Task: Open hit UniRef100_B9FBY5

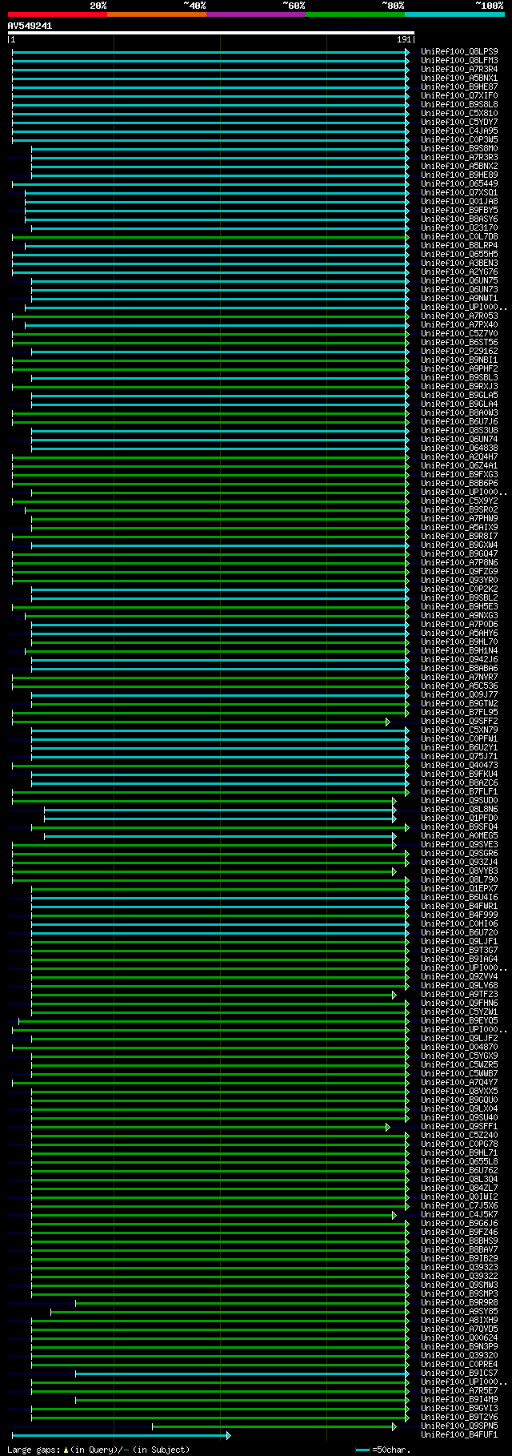Action: [x=459, y=211]
